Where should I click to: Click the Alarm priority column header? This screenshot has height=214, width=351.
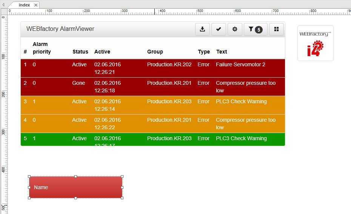pyautogui.click(x=42, y=48)
